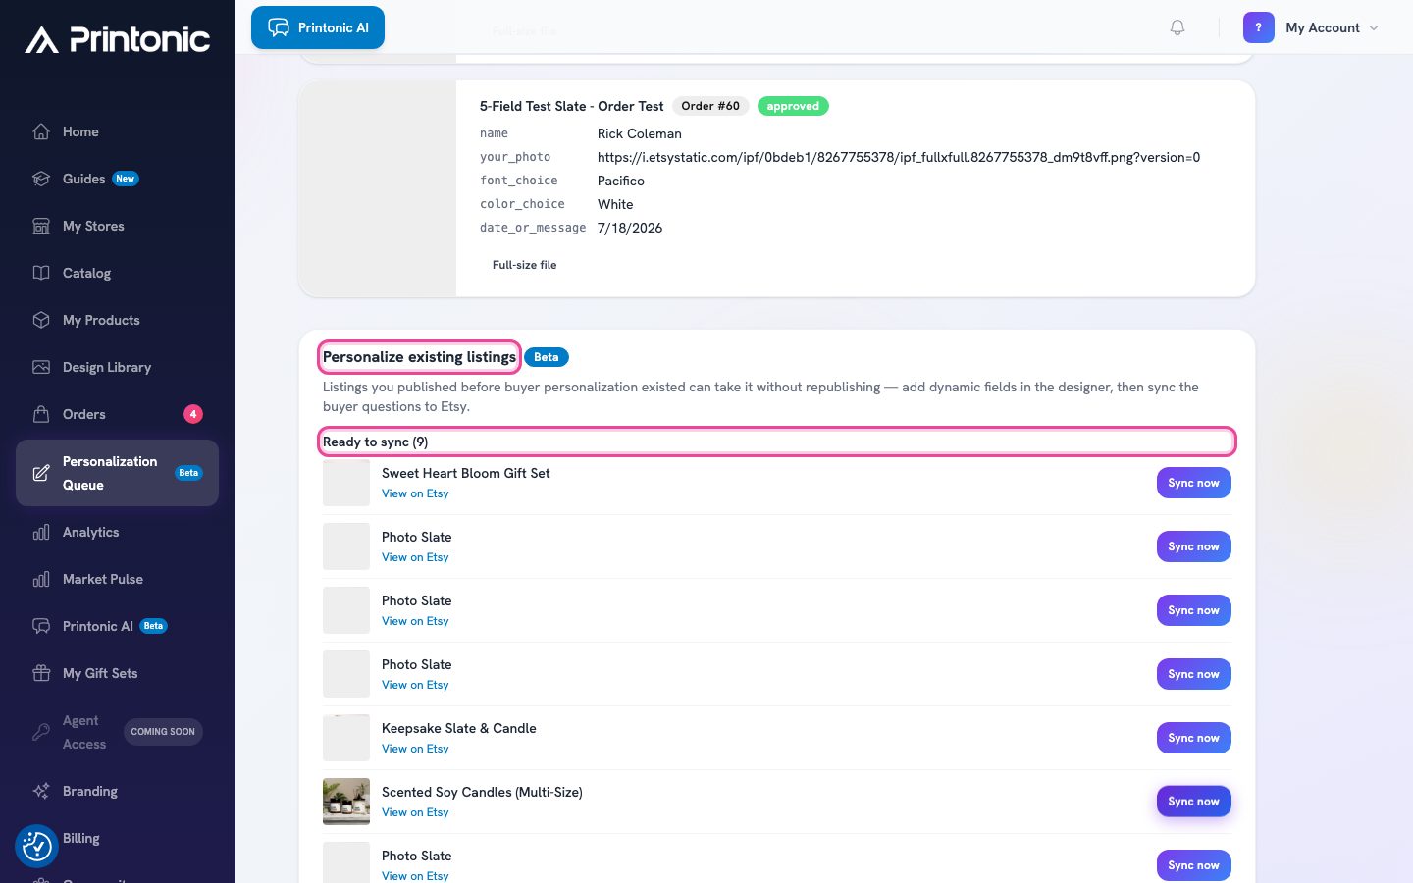
Task: Click the Analytics bar chart icon
Action: (x=41, y=532)
